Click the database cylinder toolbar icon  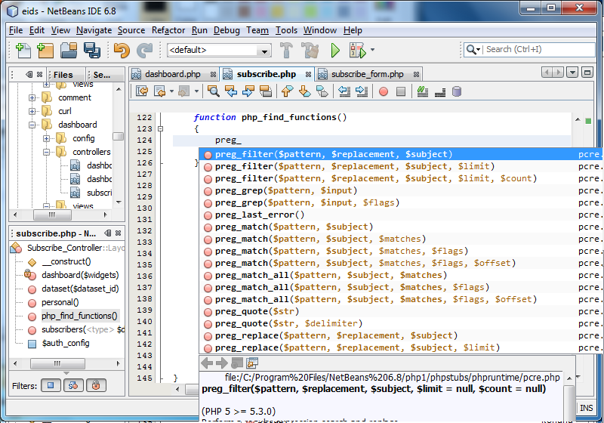point(457,91)
